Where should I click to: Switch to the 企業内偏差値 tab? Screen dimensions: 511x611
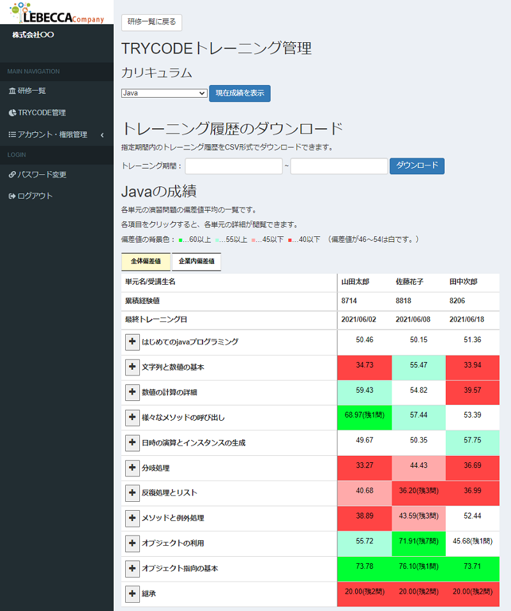tap(196, 262)
